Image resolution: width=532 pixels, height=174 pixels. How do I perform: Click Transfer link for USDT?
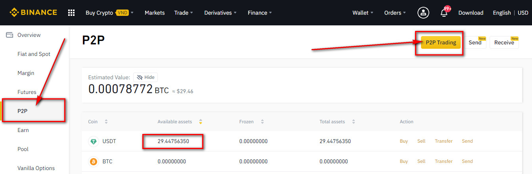tap(443, 141)
